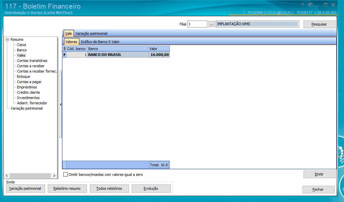Switch to the Variação patrimonial tab
Image resolution: width=344 pixels, height=202 pixels.
click(91, 33)
